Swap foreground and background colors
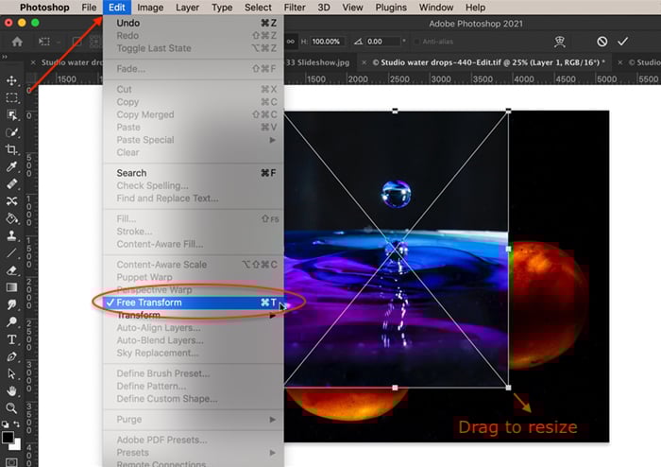 click(17, 424)
